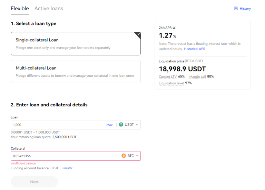Click Transfer link beside funding balance

click(x=67, y=168)
